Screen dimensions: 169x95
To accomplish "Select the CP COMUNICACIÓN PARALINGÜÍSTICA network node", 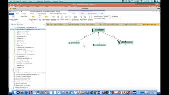I will [x=98, y=30].
